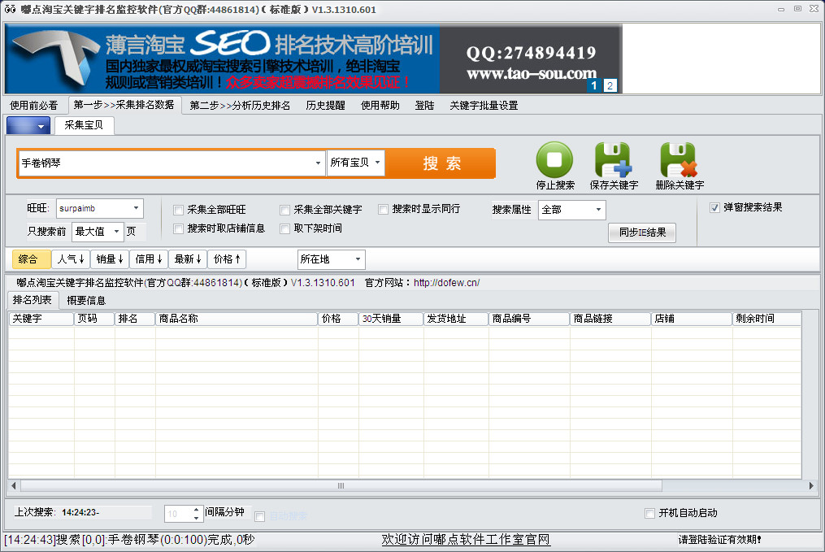Click the 商品名称 column header
The image size is (825, 552).
tap(237, 319)
